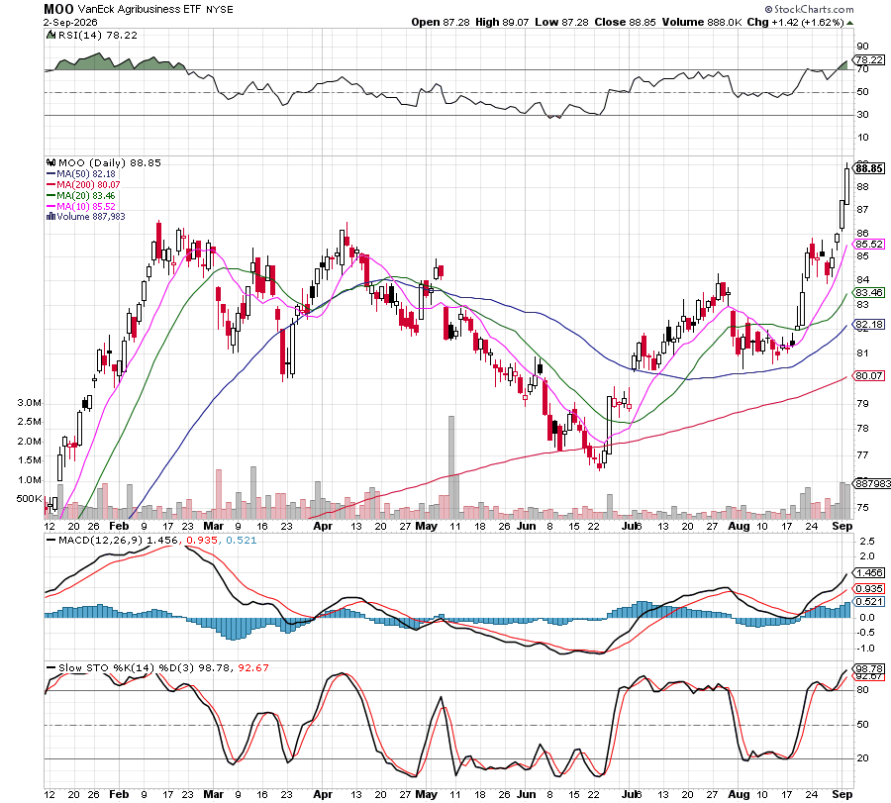Click the MA(20) 83.46 legend entry

pyautogui.click(x=86, y=196)
